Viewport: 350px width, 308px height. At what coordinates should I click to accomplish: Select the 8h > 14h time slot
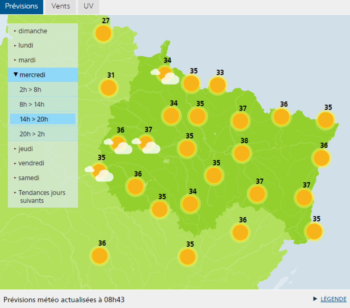tap(32, 104)
